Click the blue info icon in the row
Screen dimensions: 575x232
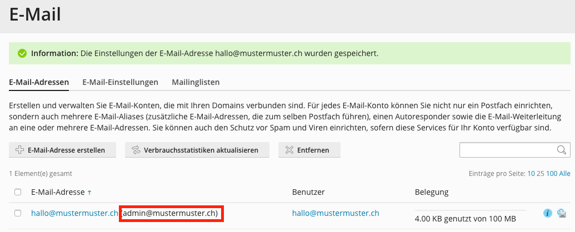tap(548, 213)
